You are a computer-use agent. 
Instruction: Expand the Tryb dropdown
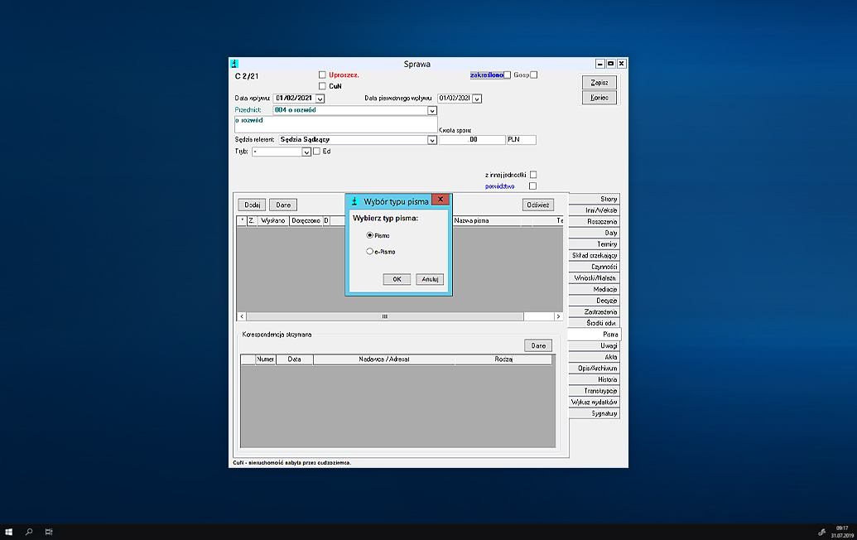pos(306,152)
